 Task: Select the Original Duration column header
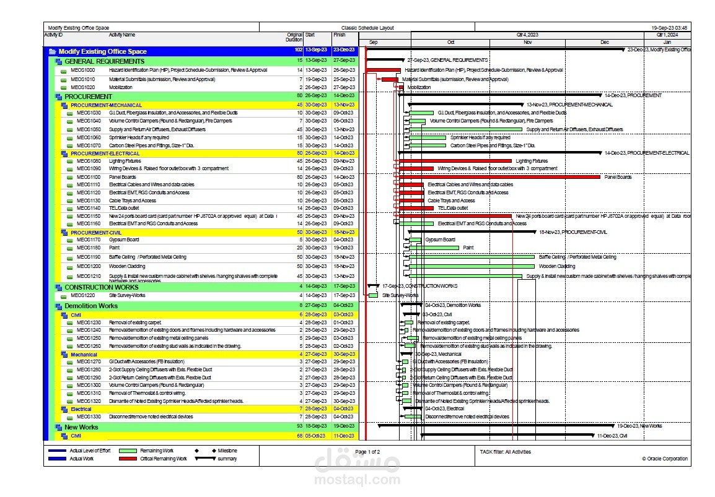pyautogui.click(x=294, y=37)
